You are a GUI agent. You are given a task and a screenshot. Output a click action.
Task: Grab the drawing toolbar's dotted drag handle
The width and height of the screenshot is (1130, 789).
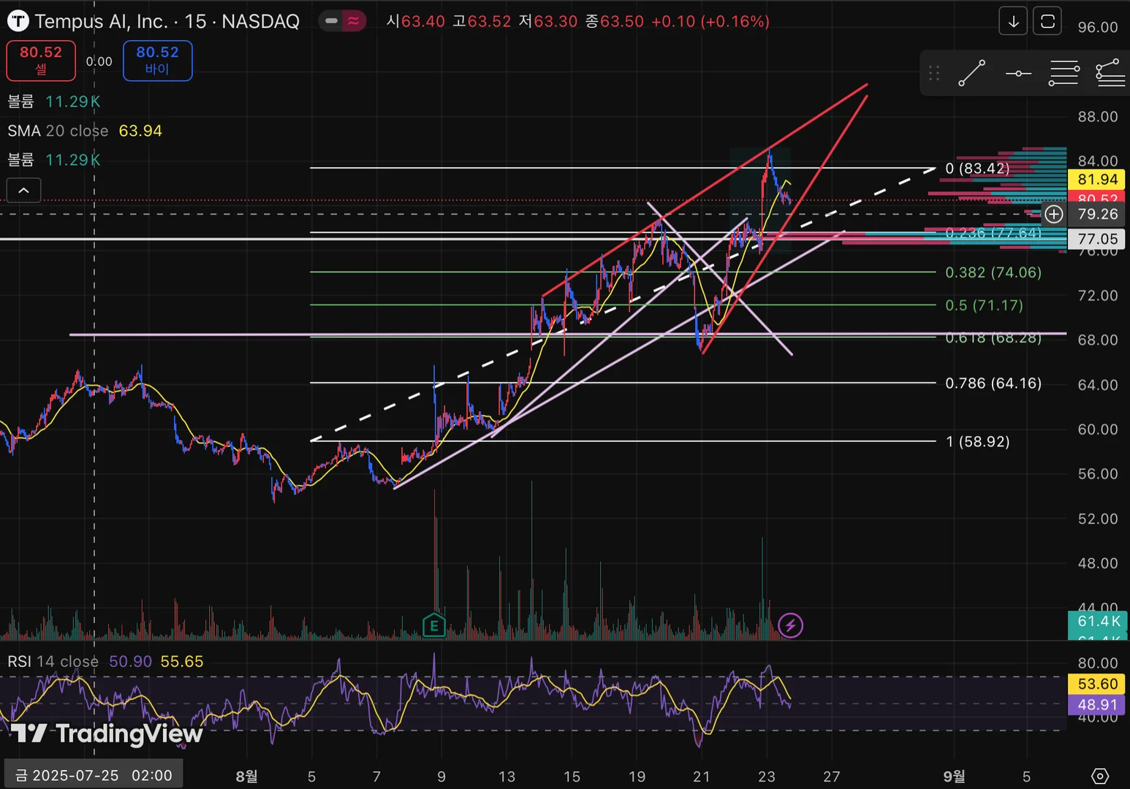click(934, 73)
